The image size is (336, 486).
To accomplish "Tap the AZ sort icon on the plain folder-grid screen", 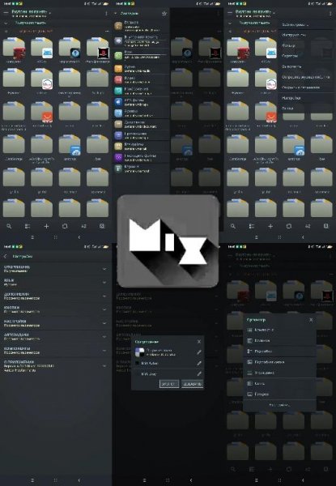I will (83, 226).
